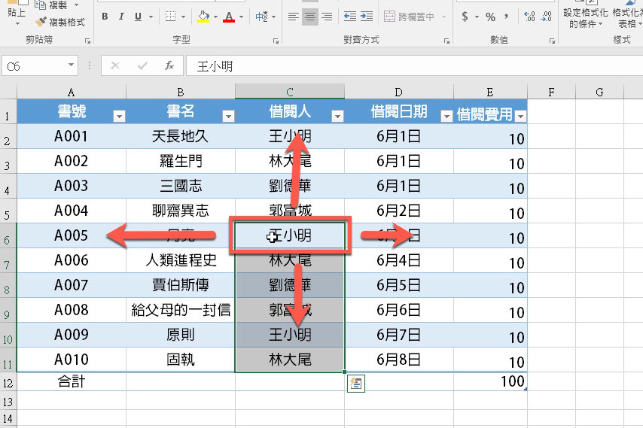Image resolution: width=643 pixels, height=428 pixels.
Task: Apply currency number format
Action: click(x=465, y=17)
